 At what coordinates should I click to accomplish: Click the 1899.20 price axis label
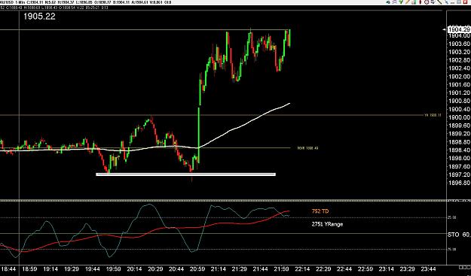pos(459,133)
